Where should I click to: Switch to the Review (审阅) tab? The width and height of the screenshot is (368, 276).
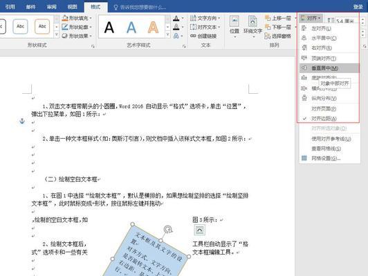point(51,7)
